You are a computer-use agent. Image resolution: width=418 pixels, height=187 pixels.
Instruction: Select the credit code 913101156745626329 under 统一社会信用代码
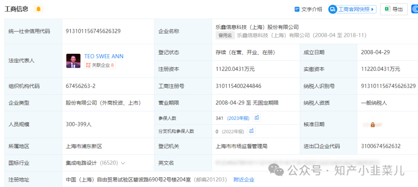click(93, 31)
